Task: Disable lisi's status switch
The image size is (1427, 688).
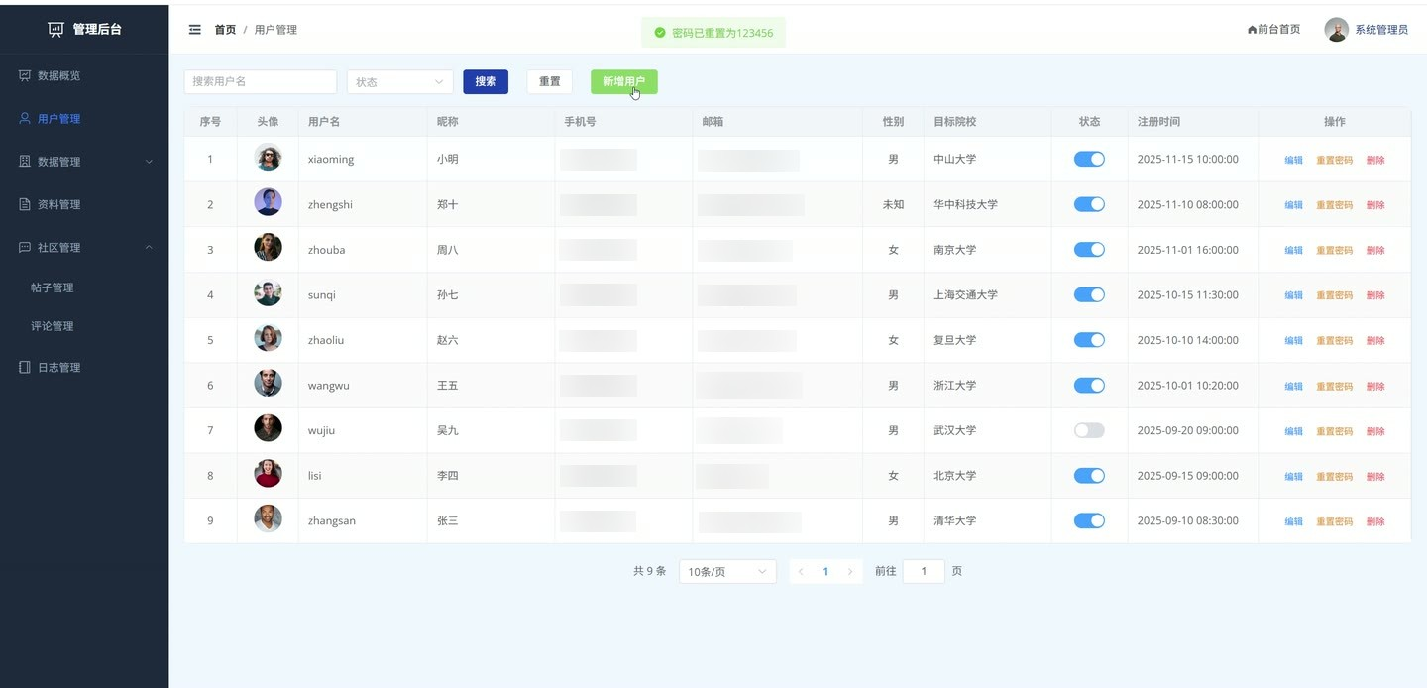Action: 1089,476
